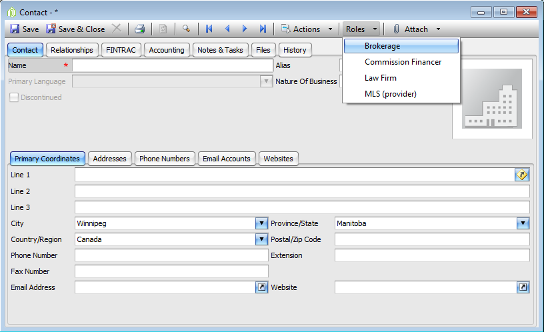Screen dimensions: 544x332
Task: Click the find magnifier toolbar icon
Action: [x=186, y=29]
